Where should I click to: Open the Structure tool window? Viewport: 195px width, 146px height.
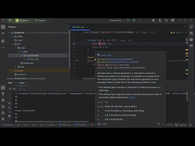pyautogui.click(x=3, y=41)
